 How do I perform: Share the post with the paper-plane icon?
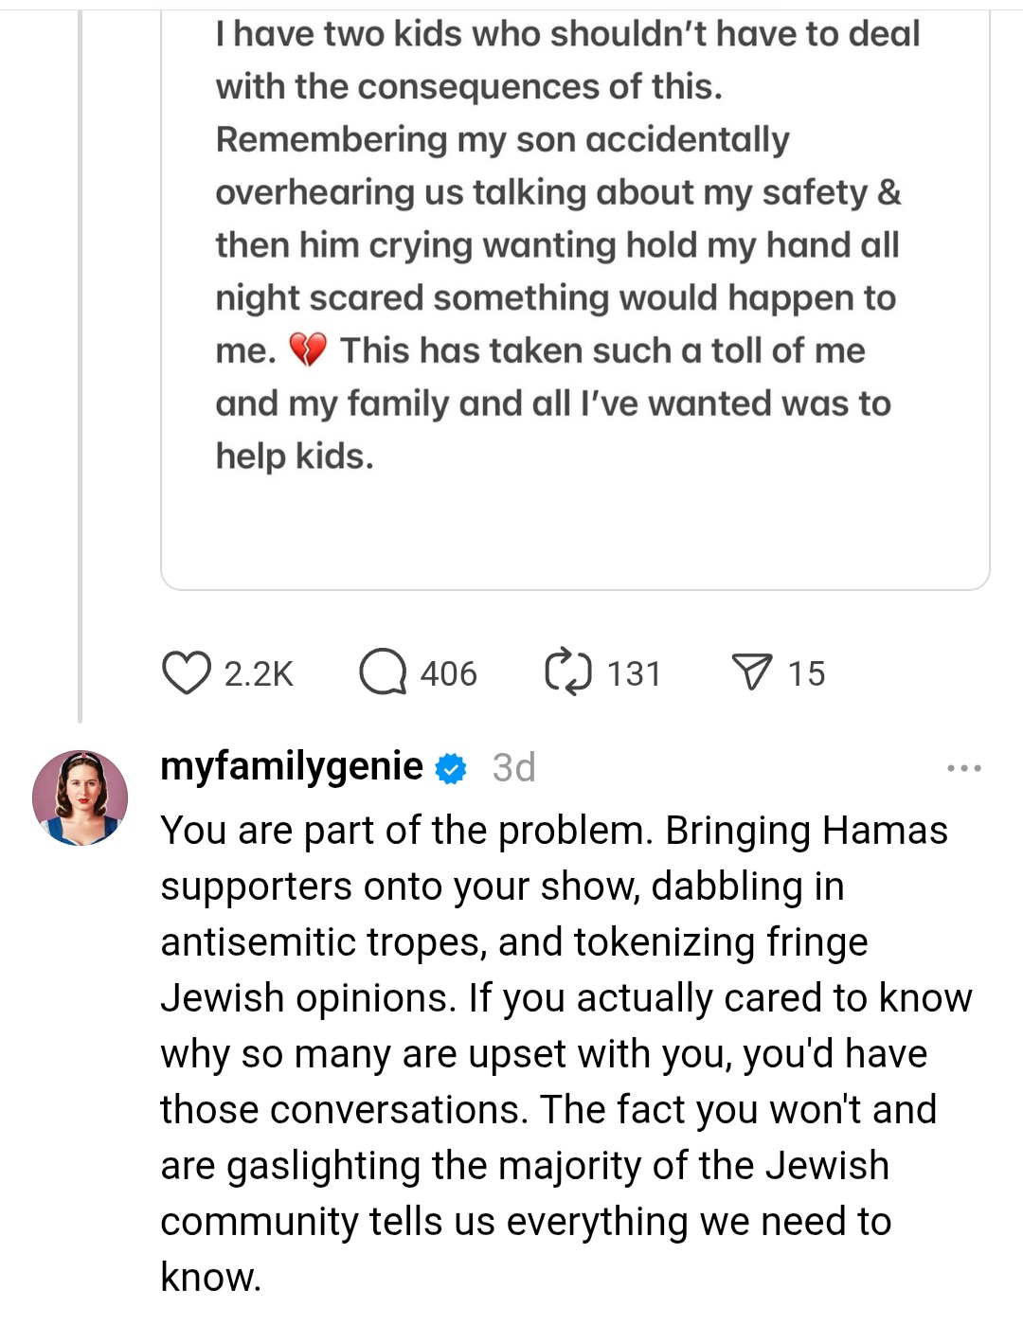[x=752, y=672]
